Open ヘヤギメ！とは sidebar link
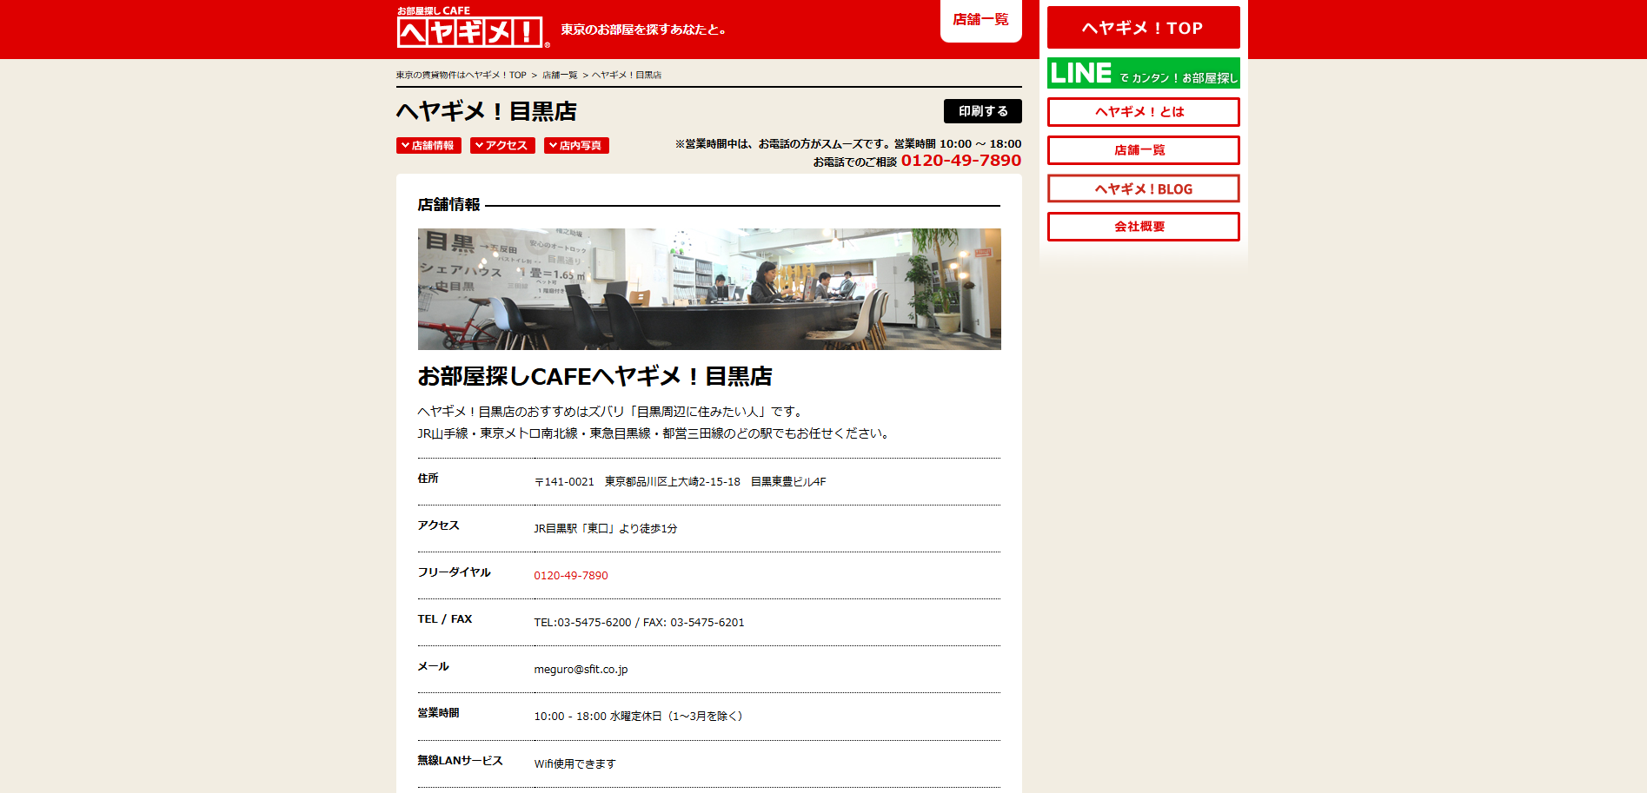This screenshot has height=793, width=1647. point(1143,112)
